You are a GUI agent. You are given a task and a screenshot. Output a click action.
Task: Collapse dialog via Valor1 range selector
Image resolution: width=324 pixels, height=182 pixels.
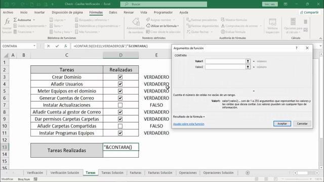click(248, 61)
